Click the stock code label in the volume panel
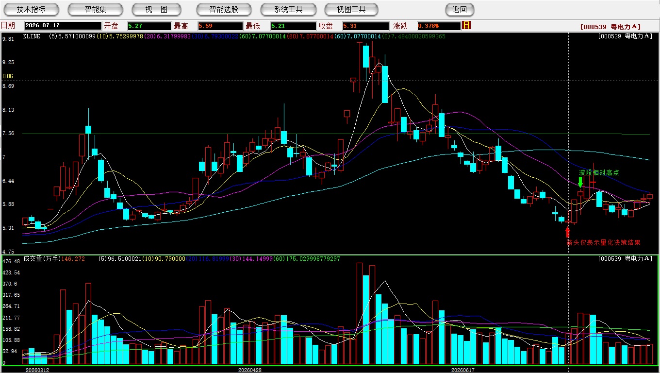This screenshot has width=660, height=373. click(x=626, y=259)
